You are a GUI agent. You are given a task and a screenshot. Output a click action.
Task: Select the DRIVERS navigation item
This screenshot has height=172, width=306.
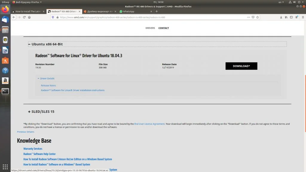click(x=150, y=28)
